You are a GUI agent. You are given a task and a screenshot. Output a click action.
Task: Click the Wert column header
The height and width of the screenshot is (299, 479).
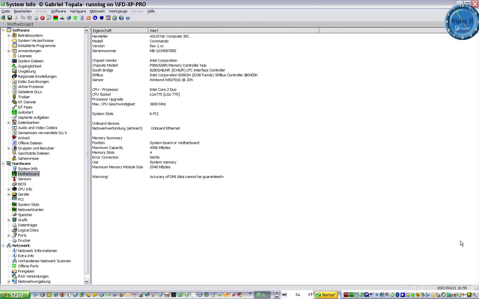233,30
